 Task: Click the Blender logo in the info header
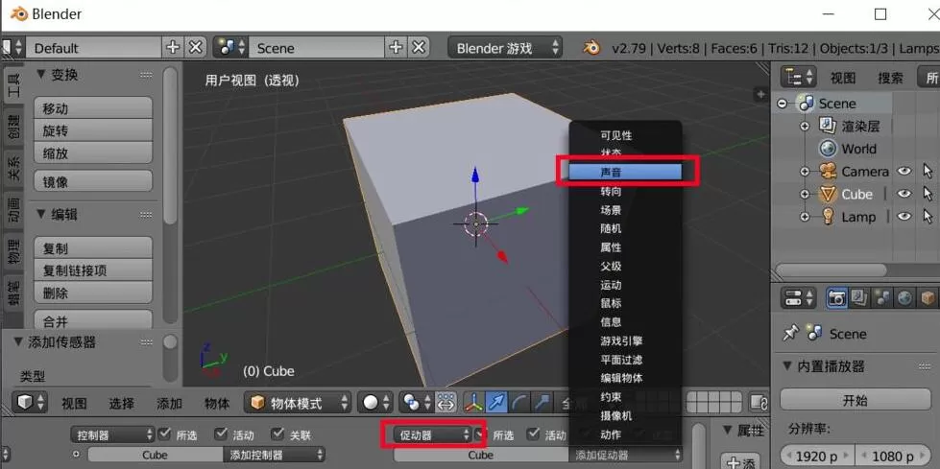[x=591, y=48]
